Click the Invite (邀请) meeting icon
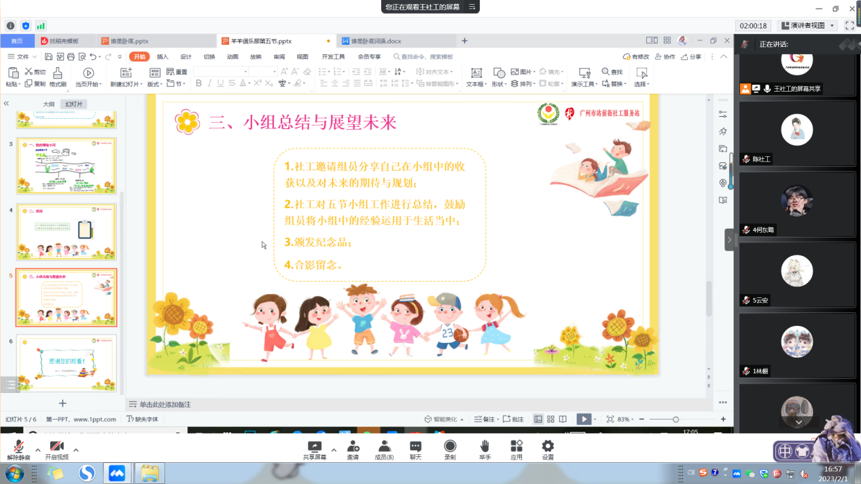Screen dimensions: 861x484 (353, 450)
